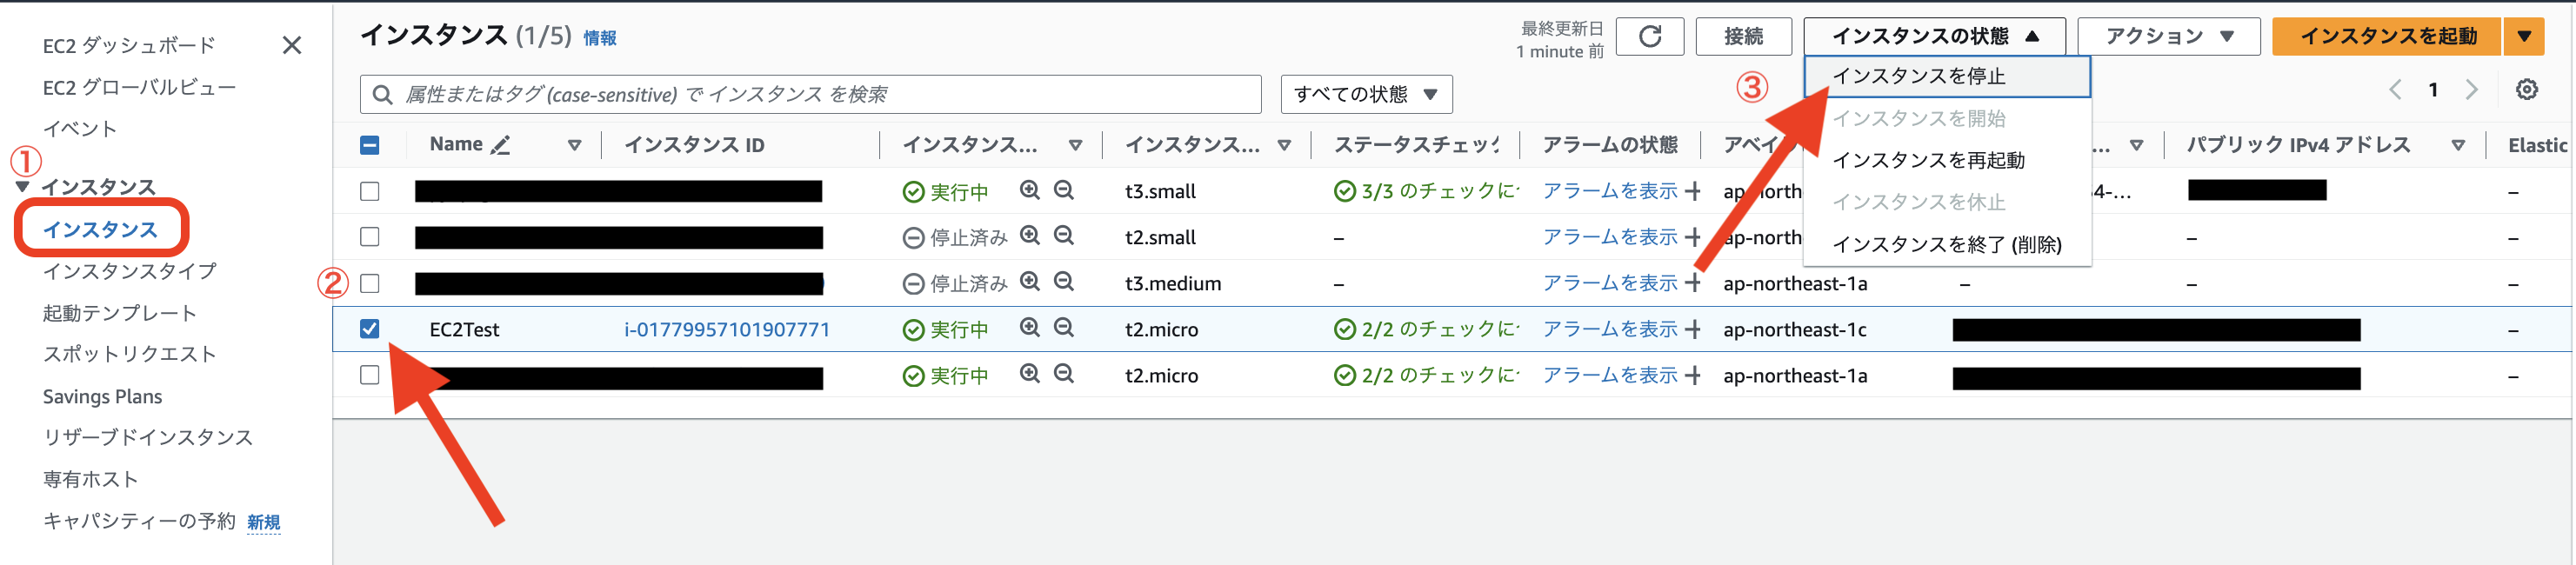The height and width of the screenshot is (565, 2576).
Task: Select インスタンスを休止 menu item
Action: coord(1947,203)
